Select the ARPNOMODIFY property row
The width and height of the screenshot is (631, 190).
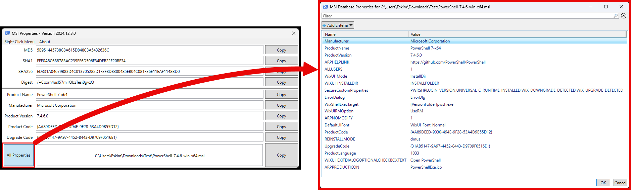(475, 118)
